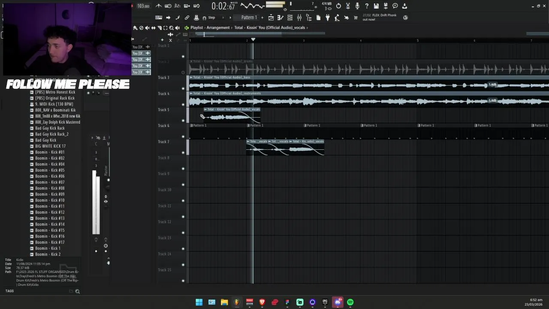
Task: Open clip menu of the instruments audio clip
Action: [191, 93]
